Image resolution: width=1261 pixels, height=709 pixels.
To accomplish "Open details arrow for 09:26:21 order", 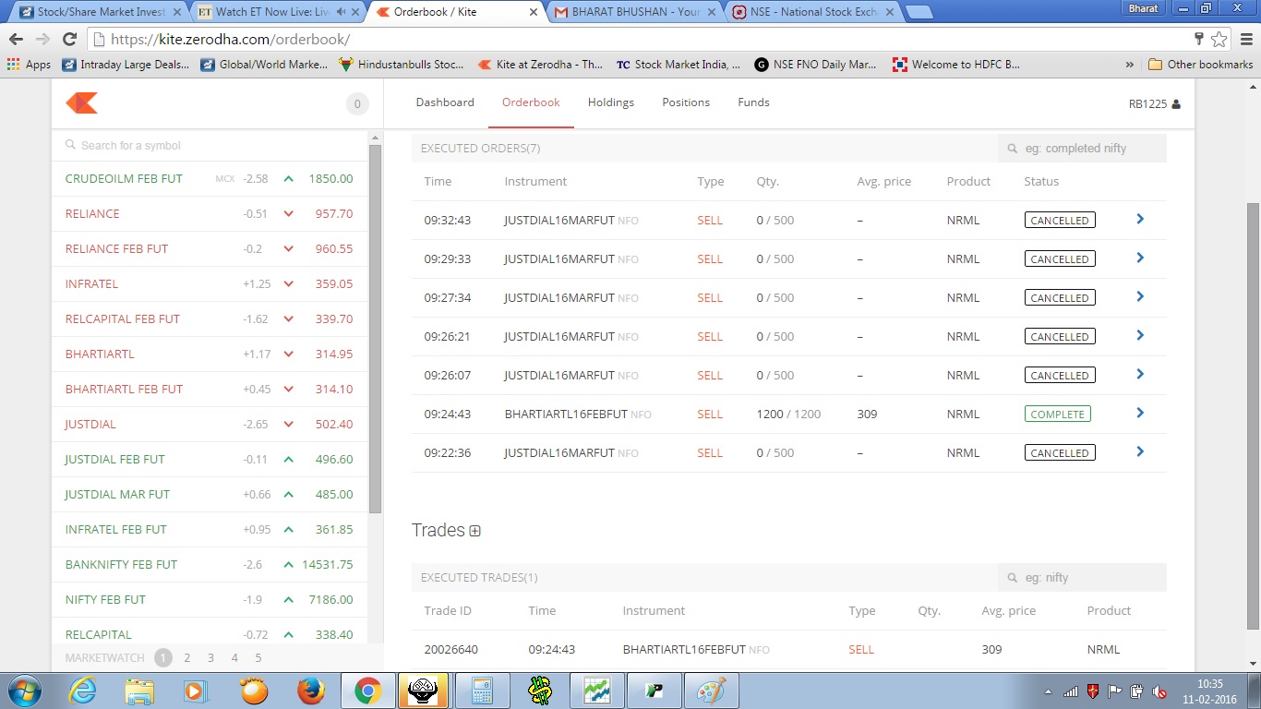I will pos(1140,336).
